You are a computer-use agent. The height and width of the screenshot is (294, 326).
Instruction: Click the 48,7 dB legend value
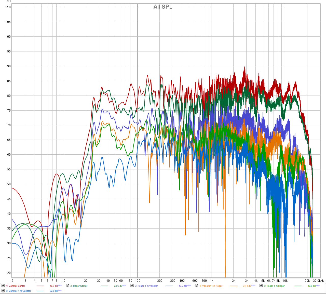click(53, 286)
